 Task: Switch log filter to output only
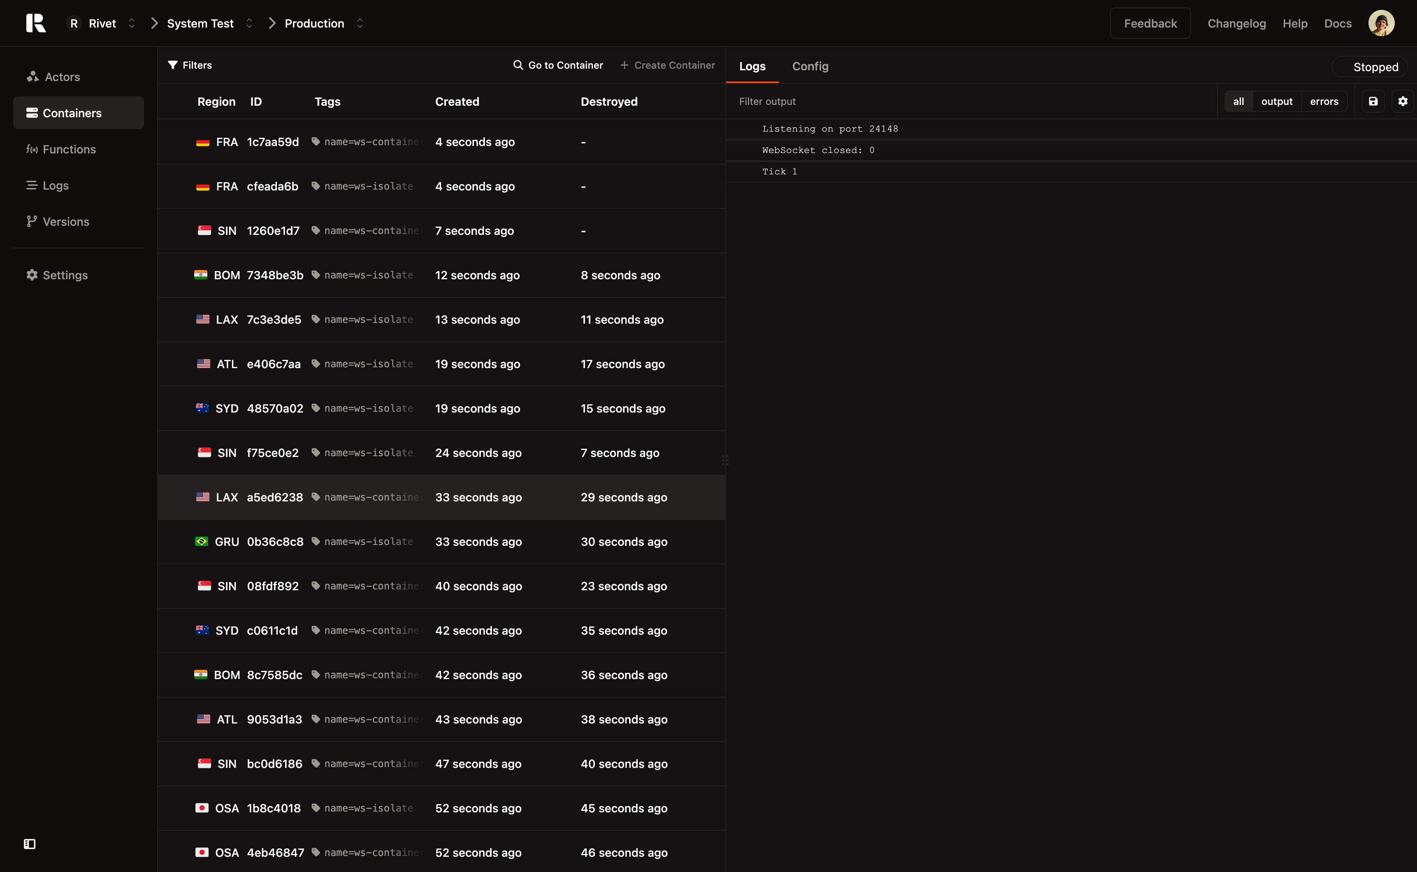tap(1277, 101)
